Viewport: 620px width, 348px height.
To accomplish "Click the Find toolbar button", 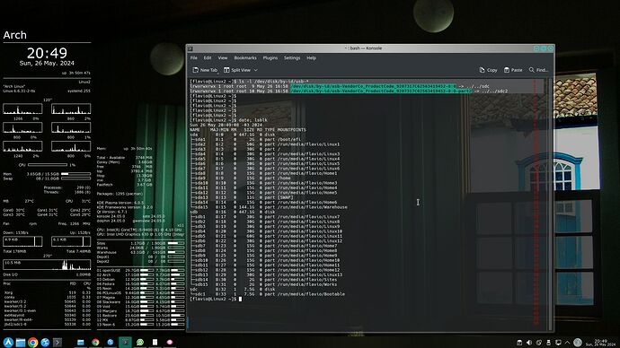I will (538, 70).
